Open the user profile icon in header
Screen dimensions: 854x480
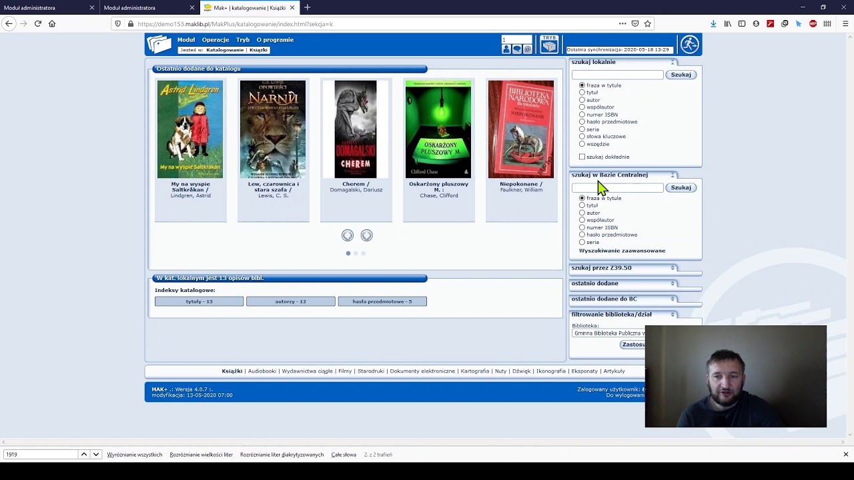506,49
